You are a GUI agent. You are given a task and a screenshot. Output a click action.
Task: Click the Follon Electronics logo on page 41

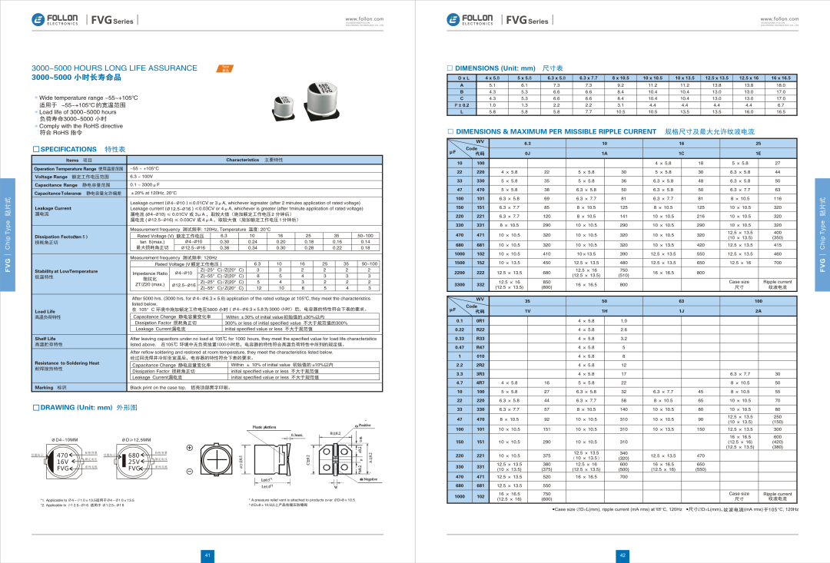(55, 19)
